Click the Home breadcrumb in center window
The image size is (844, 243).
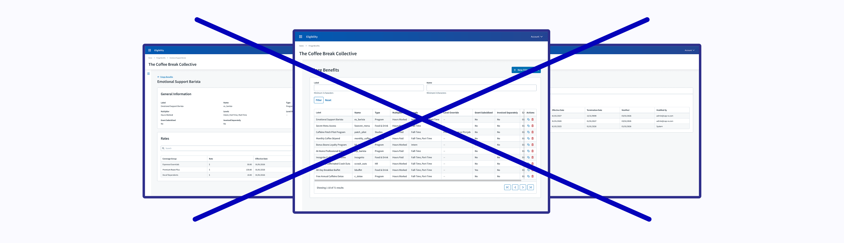[301, 46]
